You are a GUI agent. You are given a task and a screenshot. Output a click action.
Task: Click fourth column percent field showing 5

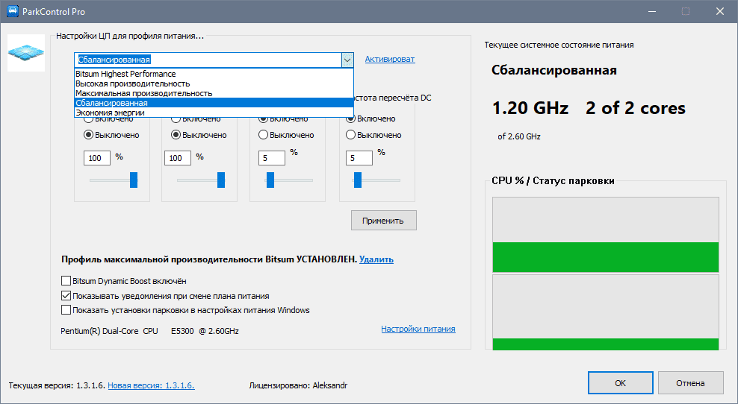(x=359, y=158)
